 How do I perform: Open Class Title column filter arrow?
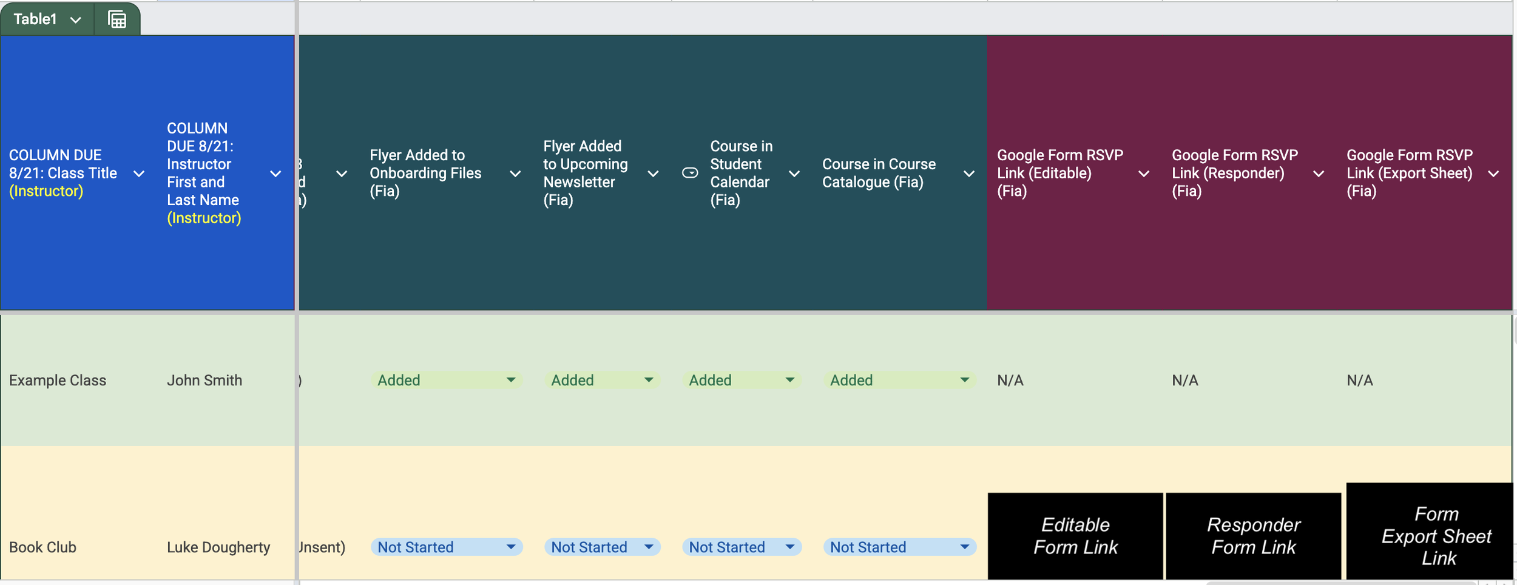click(x=139, y=174)
